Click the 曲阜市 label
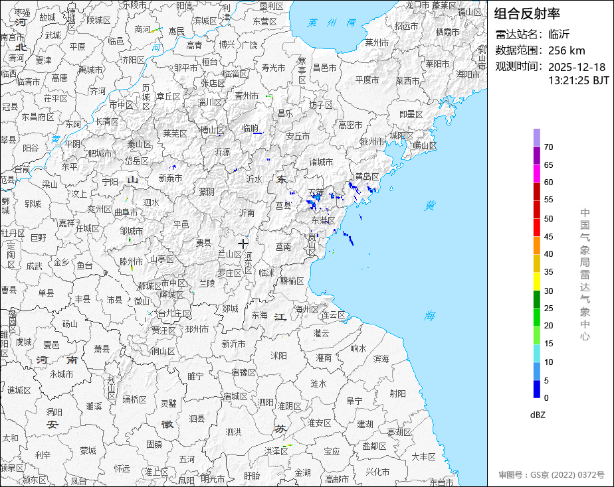Image resolution: width=614 pixels, height=487 pixels. 126,212
